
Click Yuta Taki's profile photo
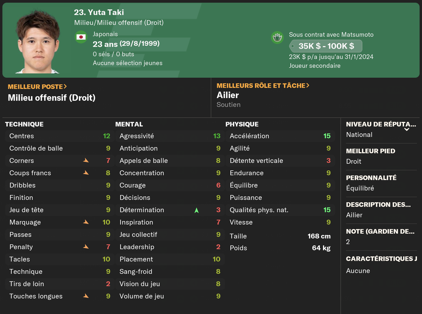point(38,42)
